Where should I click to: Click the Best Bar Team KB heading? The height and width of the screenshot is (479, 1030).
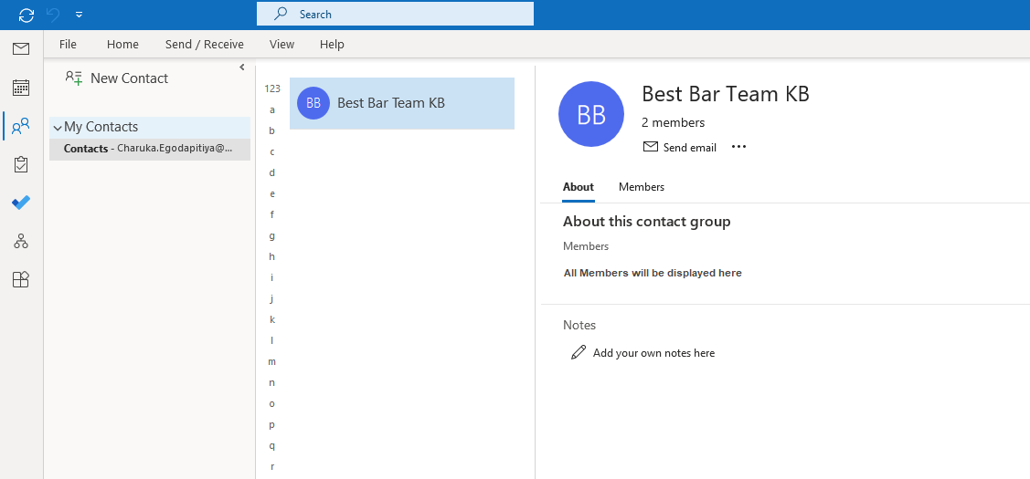point(726,94)
